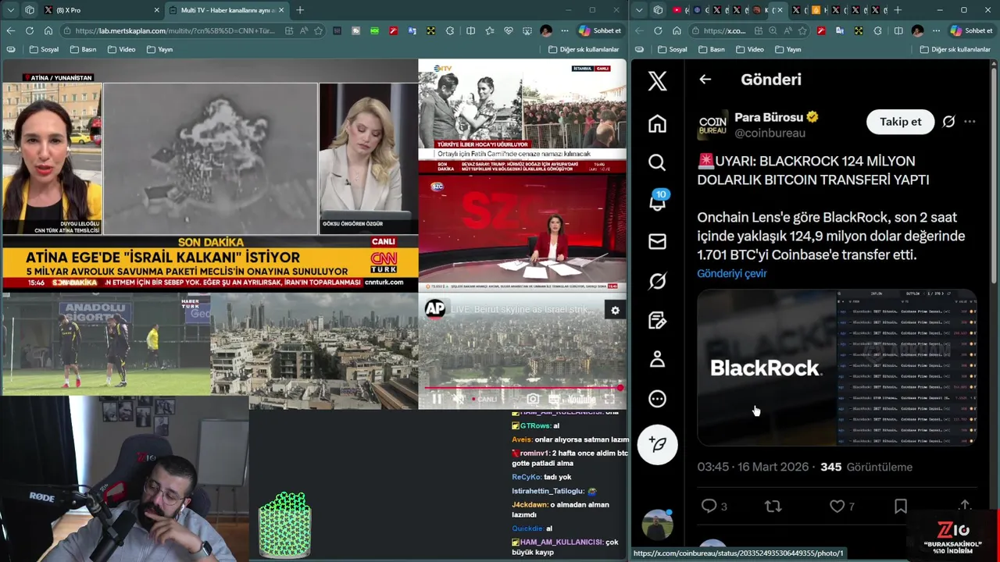Screen dimensions: 1000x562
Task: Open More circle-dots menu in X sidebar
Action: (657, 399)
